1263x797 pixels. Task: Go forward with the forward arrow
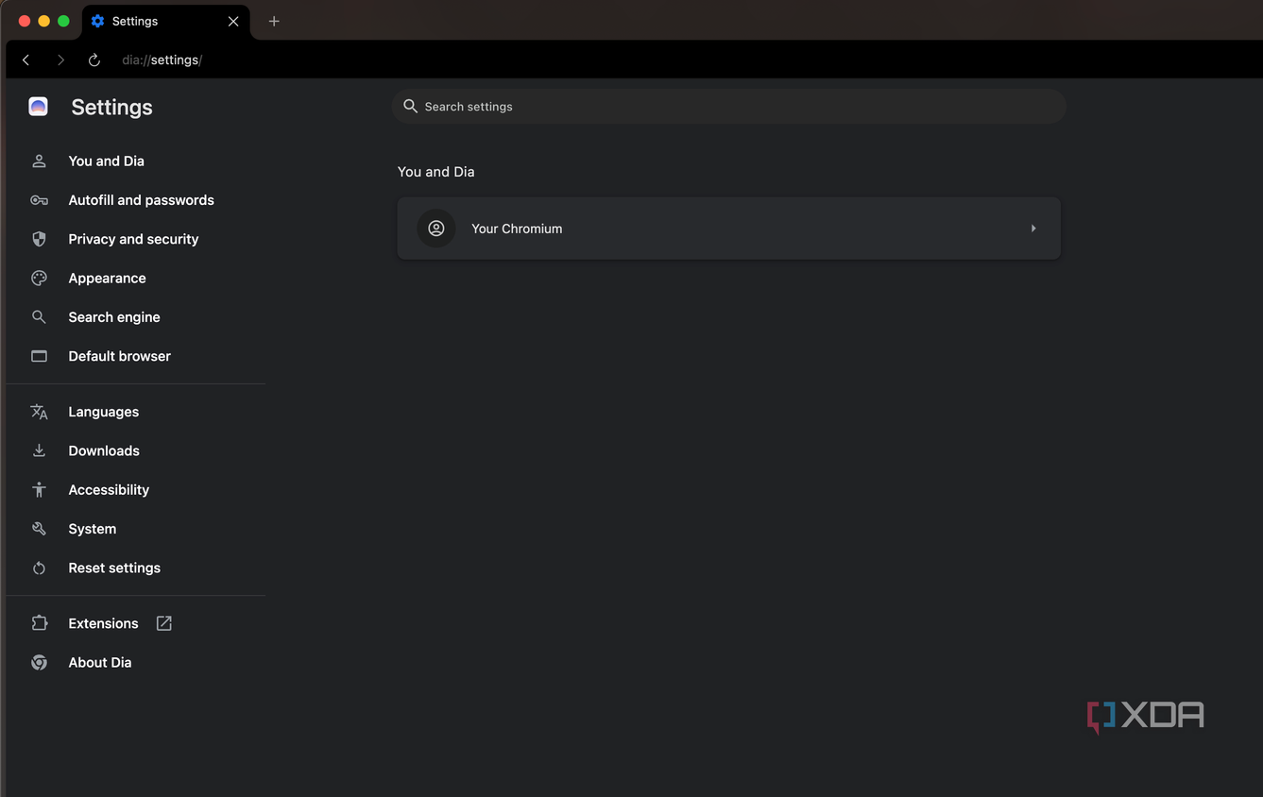(x=60, y=60)
